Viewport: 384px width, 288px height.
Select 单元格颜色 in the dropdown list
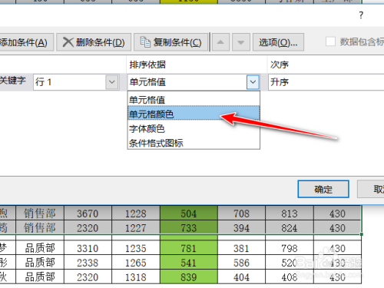click(194, 114)
